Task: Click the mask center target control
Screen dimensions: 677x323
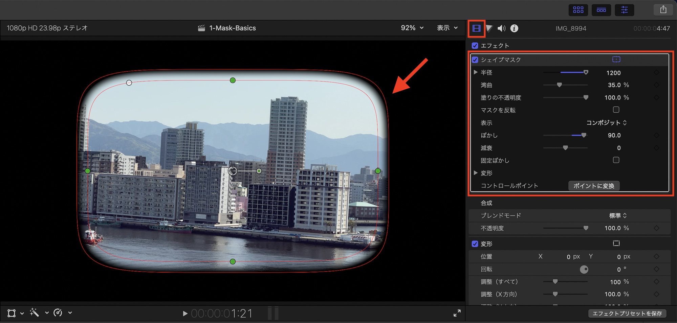Action: 233,171
